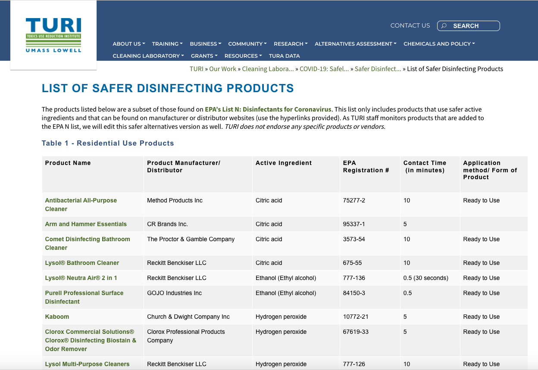Click the Table 1 - Residential Use Products heading
The height and width of the screenshot is (370, 538).
(108, 143)
